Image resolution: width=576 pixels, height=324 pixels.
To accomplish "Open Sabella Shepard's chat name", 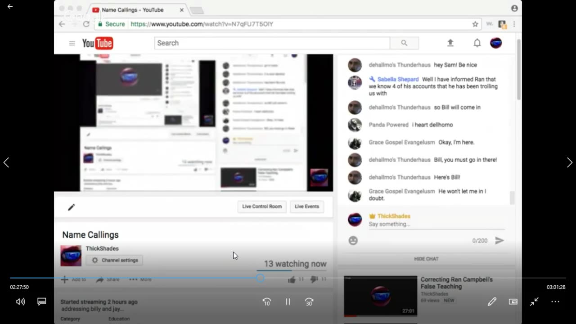I will 398,79.
